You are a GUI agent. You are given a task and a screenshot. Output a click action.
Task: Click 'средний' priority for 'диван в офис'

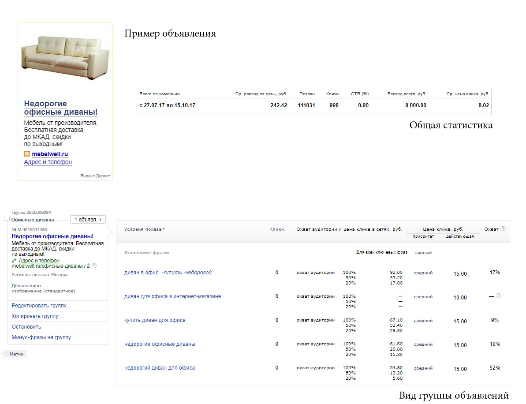click(x=423, y=273)
